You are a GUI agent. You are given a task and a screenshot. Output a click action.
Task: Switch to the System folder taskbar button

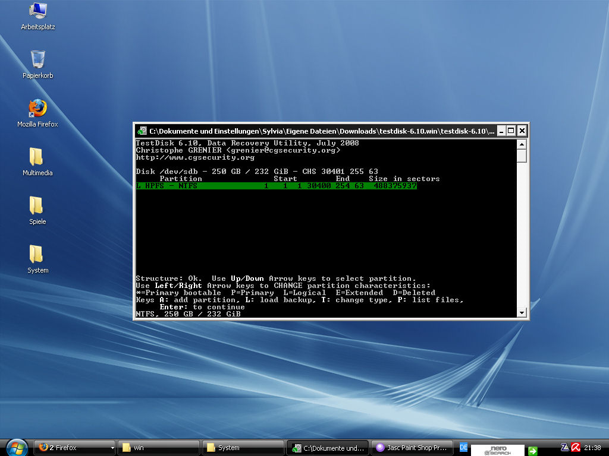243,448
